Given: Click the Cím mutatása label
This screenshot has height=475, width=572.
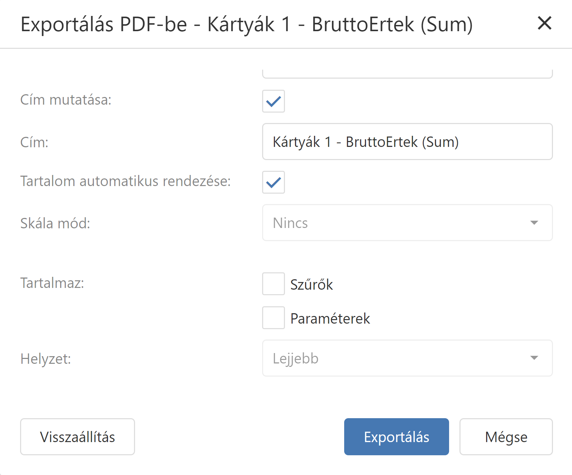Looking at the screenshot, I should pos(66,100).
